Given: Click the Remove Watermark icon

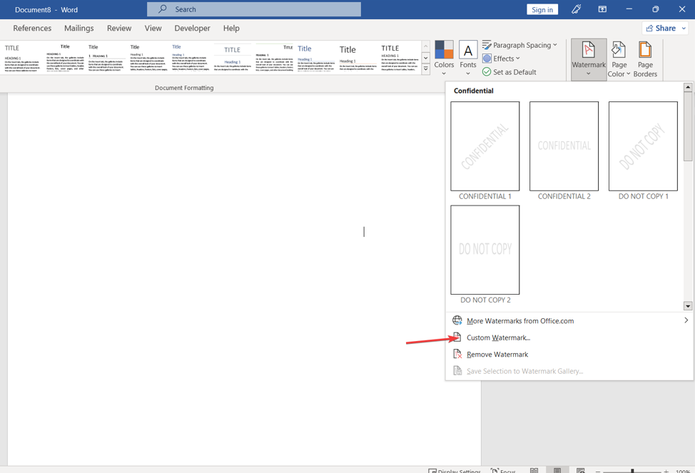Looking at the screenshot, I should pos(457,354).
